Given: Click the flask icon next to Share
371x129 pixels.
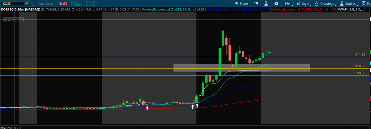Looking at the screenshot, I should pyautogui.click(x=266, y=4).
